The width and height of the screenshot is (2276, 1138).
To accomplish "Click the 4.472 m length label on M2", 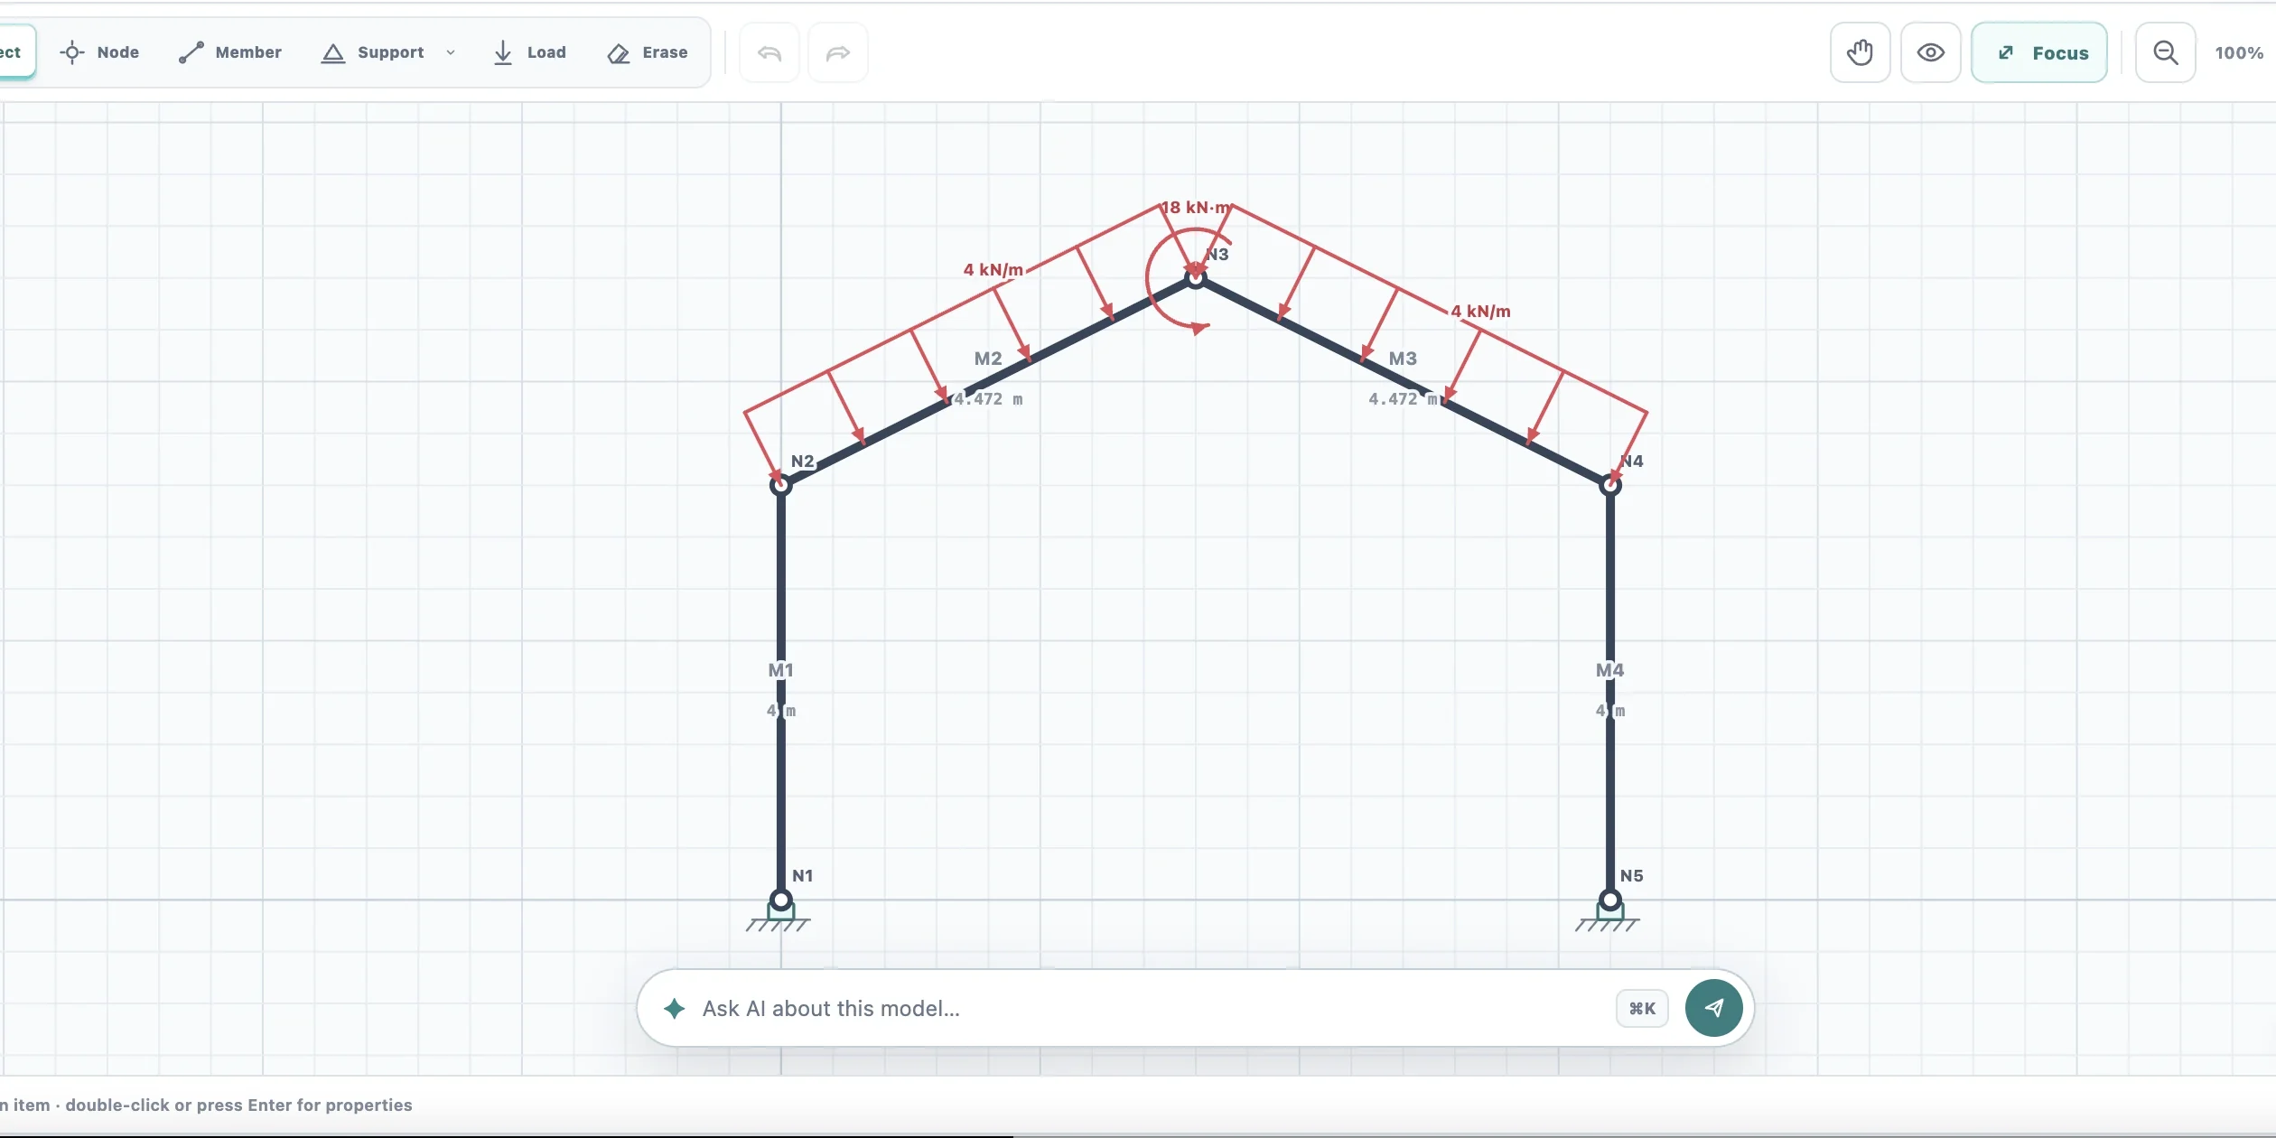I will pyautogui.click(x=989, y=399).
